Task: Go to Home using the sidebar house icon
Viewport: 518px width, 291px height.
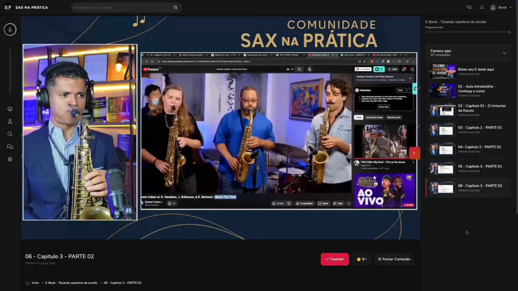Action: pyautogui.click(x=10, y=109)
